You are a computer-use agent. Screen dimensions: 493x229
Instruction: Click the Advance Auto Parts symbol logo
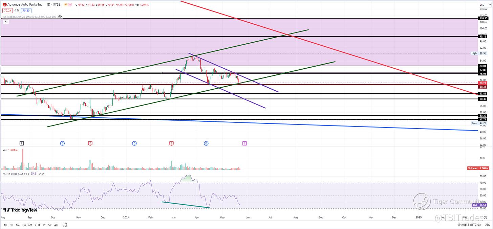click(4, 5)
